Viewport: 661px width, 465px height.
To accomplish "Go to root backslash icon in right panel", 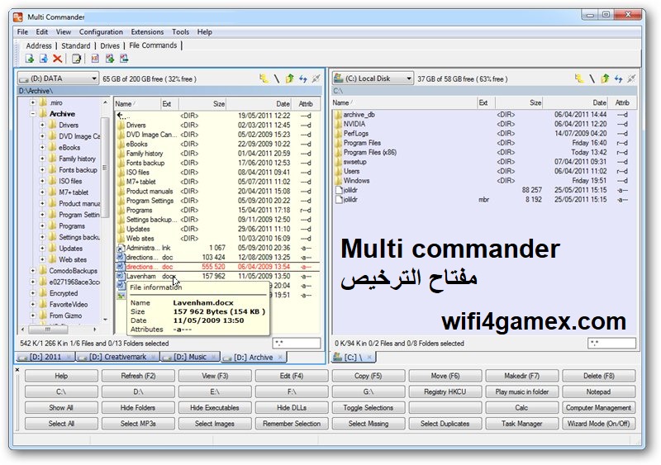I will coord(592,78).
